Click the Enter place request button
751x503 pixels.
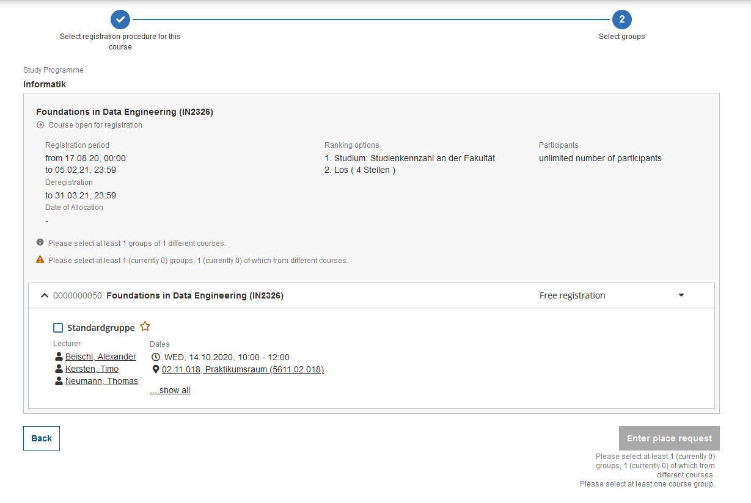coord(669,438)
